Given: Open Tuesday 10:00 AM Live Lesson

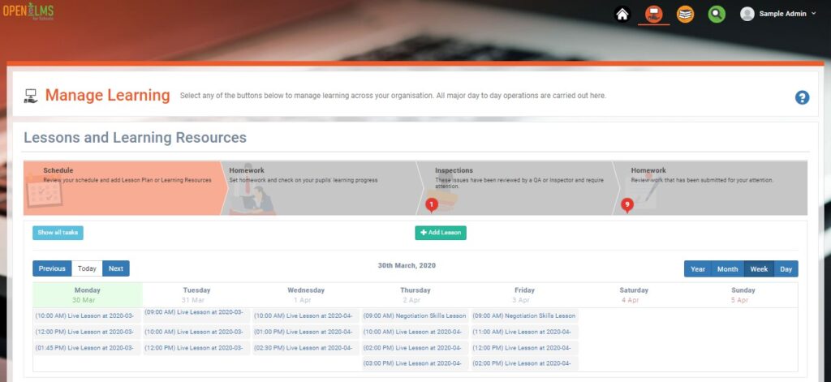Looking at the screenshot, I should pos(196,333).
